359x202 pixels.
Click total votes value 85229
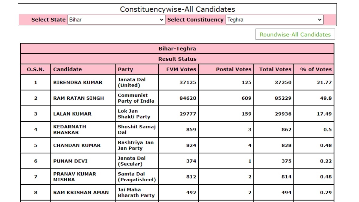click(x=283, y=98)
